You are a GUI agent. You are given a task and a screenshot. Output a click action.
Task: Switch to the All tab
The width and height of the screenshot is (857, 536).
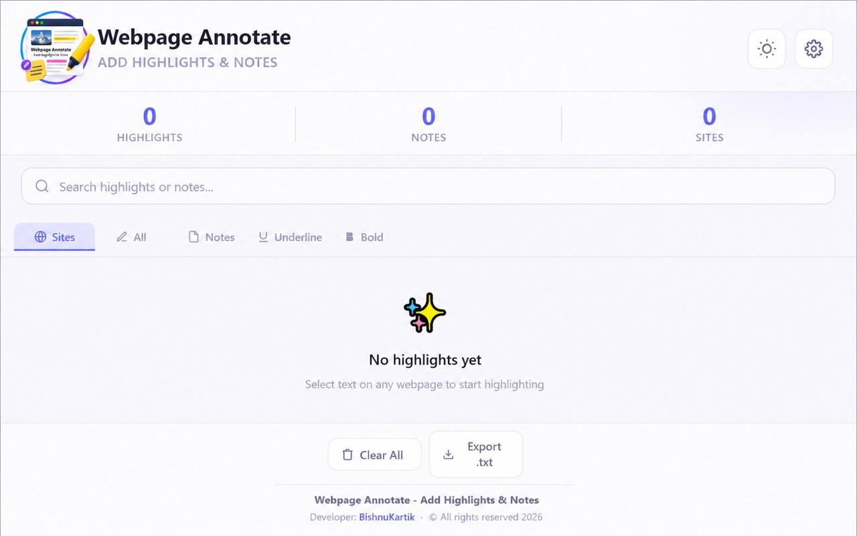point(131,237)
